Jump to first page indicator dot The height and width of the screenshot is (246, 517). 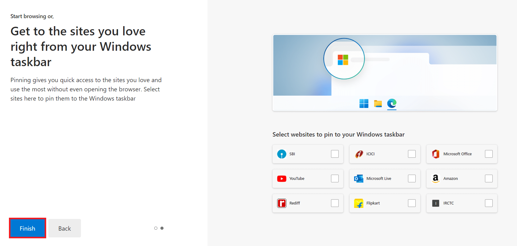pyautogui.click(x=156, y=228)
